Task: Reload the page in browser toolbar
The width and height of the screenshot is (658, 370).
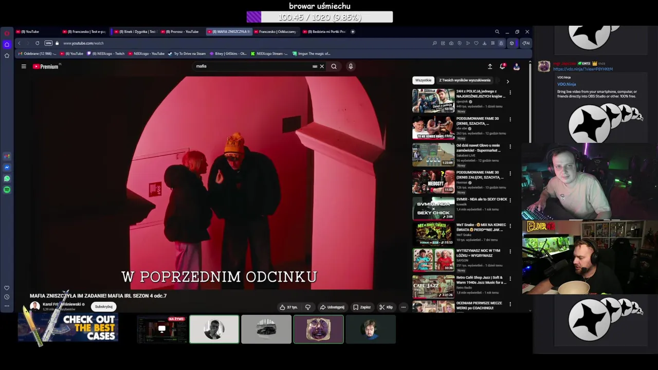Action: pos(37,43)
